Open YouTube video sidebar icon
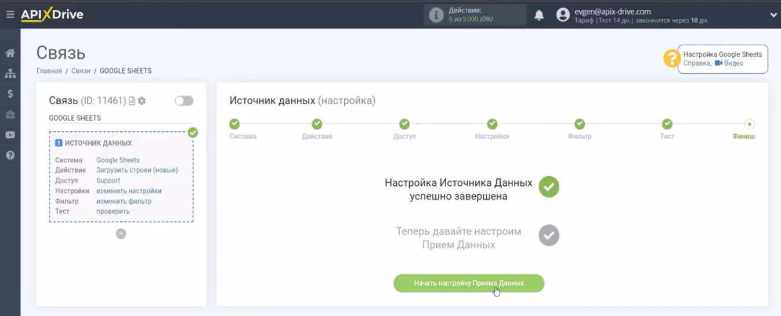Viewport: 781px width, 316px height. click(10, 135)
